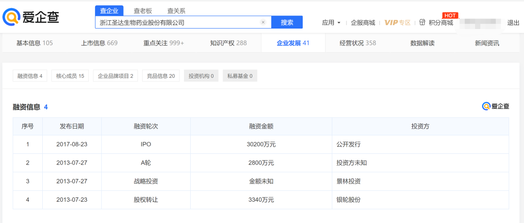Image resolution: width=524 pixels, height=223 pixels.
Task: Open the 企服商城 link
Action: tap(363, 22)
